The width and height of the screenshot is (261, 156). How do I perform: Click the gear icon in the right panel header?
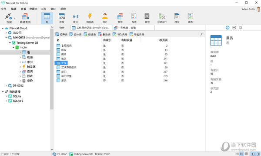(x=240, y=28)
